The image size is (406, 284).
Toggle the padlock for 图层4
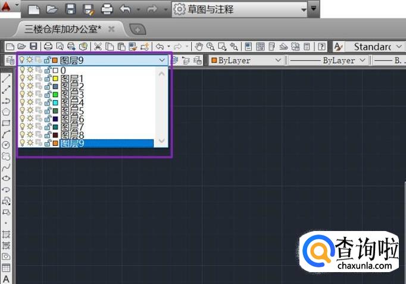pos(48,102)
